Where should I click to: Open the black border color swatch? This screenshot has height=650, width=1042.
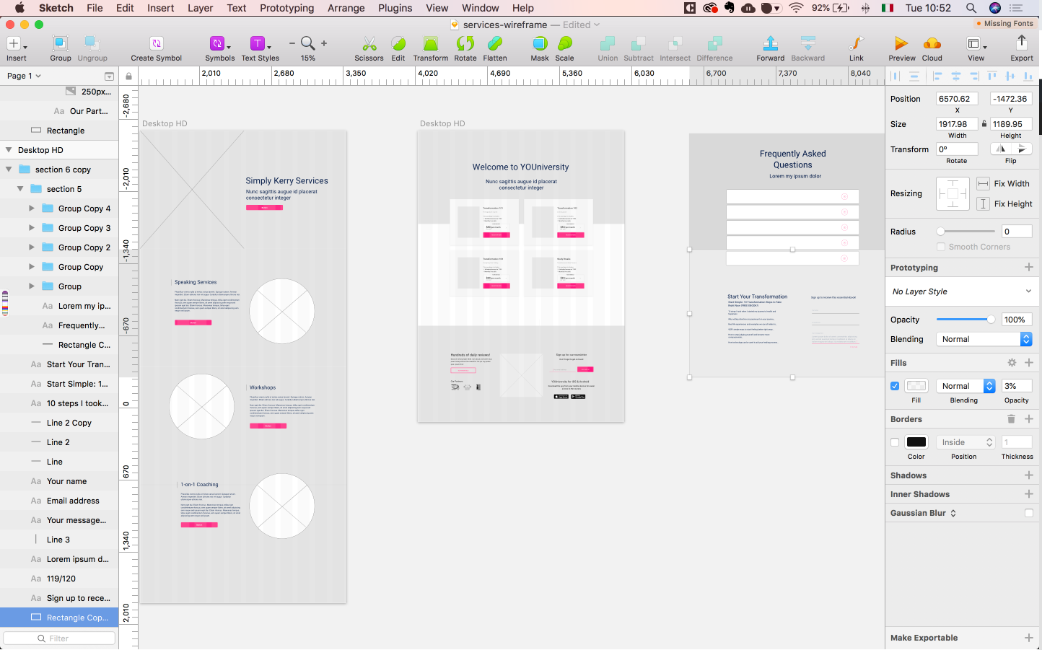click(x=916, y=442)
